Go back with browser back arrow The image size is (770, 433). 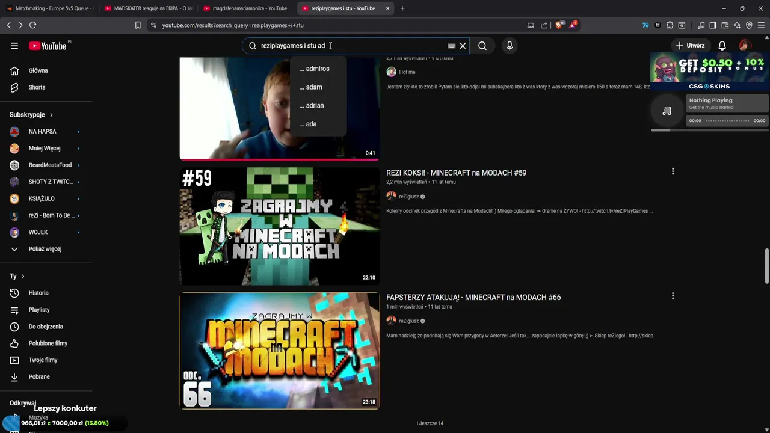pos(8,25)
